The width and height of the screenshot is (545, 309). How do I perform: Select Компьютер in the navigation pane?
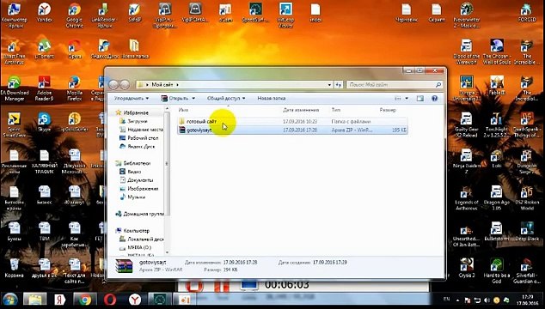[136, 231]
